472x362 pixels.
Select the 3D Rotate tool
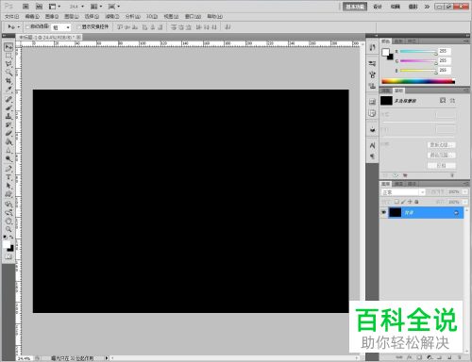[x=8, y=205]
